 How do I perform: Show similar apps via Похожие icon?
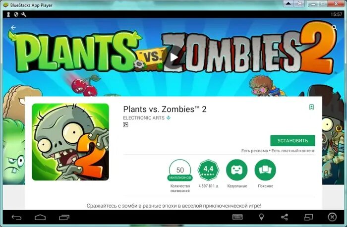click(x=265, y=170)
